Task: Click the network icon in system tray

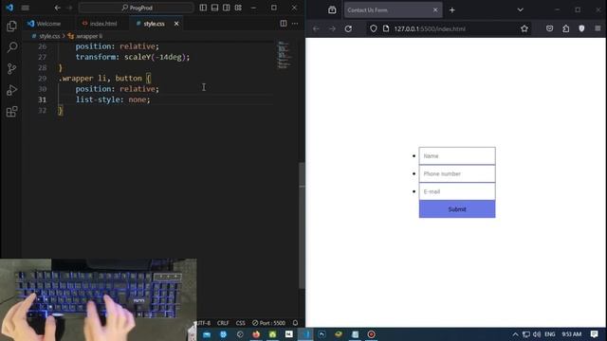Action: pos(525,334)
